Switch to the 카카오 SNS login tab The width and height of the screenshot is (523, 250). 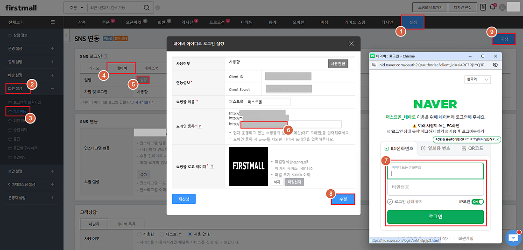[x=94, y=68]
